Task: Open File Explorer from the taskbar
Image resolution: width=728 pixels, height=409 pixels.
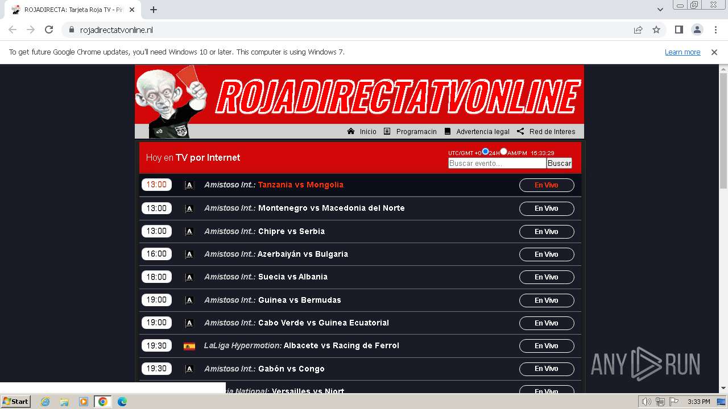Action: [64, 402]
